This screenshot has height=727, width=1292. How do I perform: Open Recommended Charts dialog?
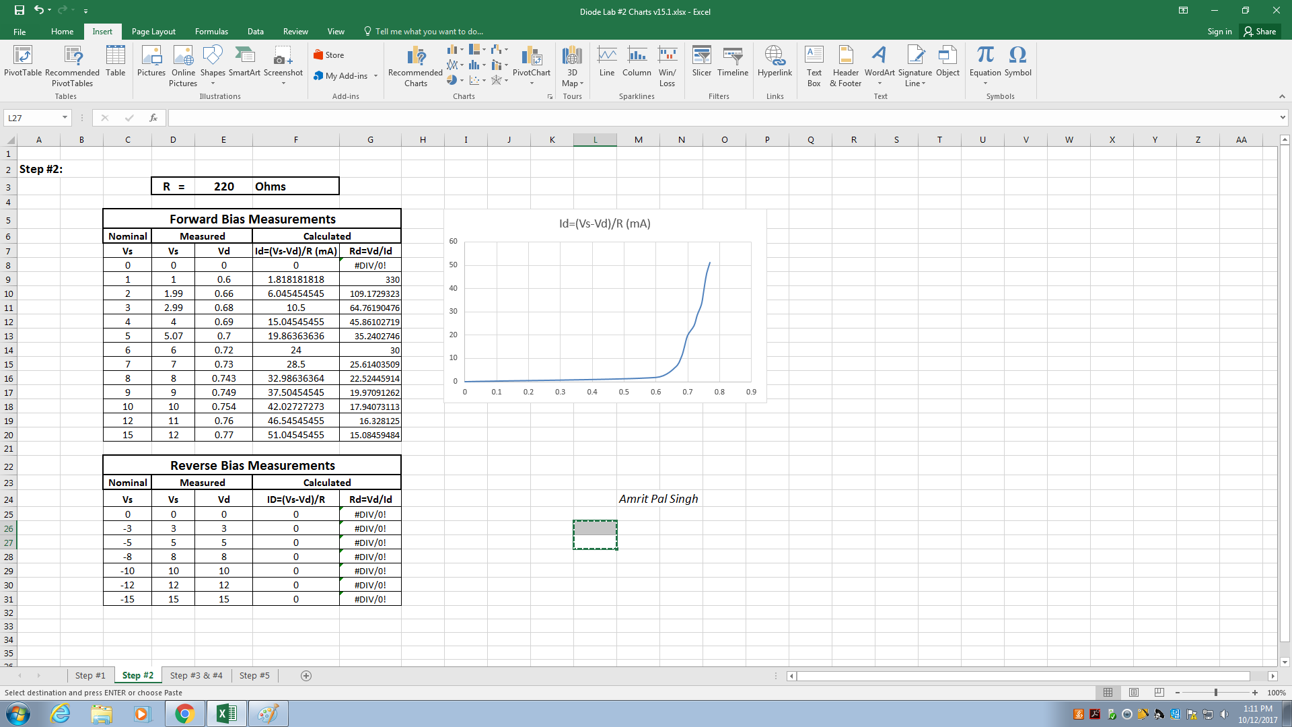coord(415,65)
